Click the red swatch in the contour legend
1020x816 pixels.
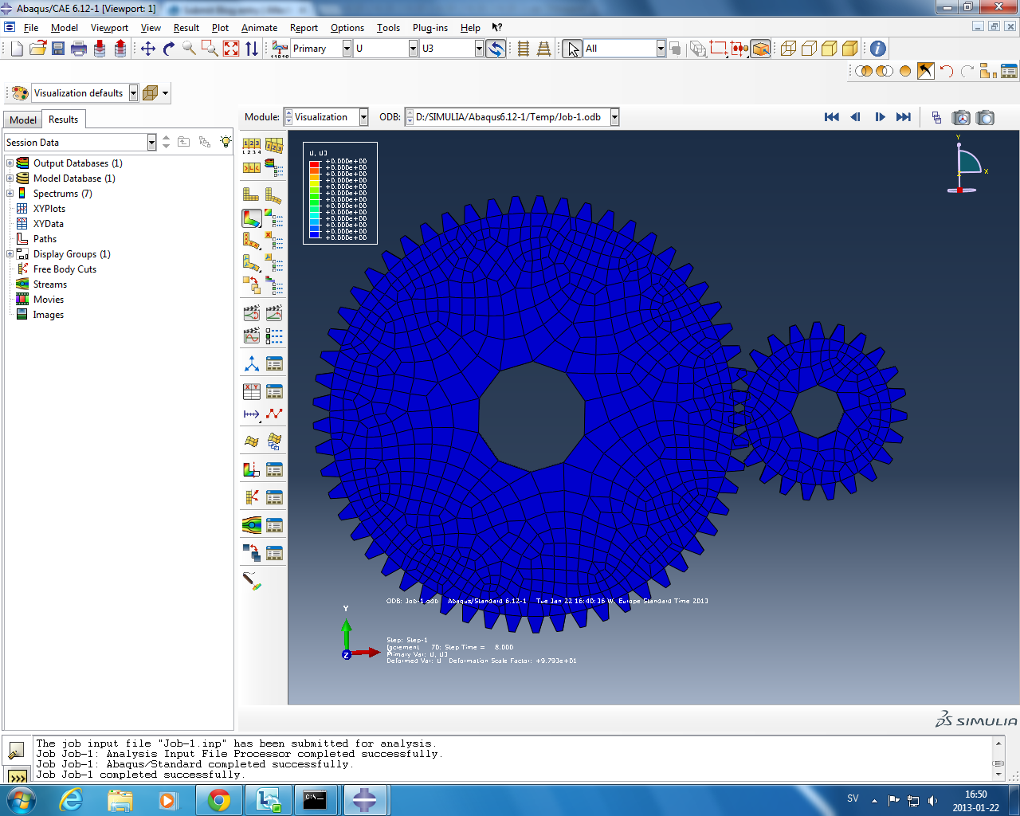[x=315, y=164]
